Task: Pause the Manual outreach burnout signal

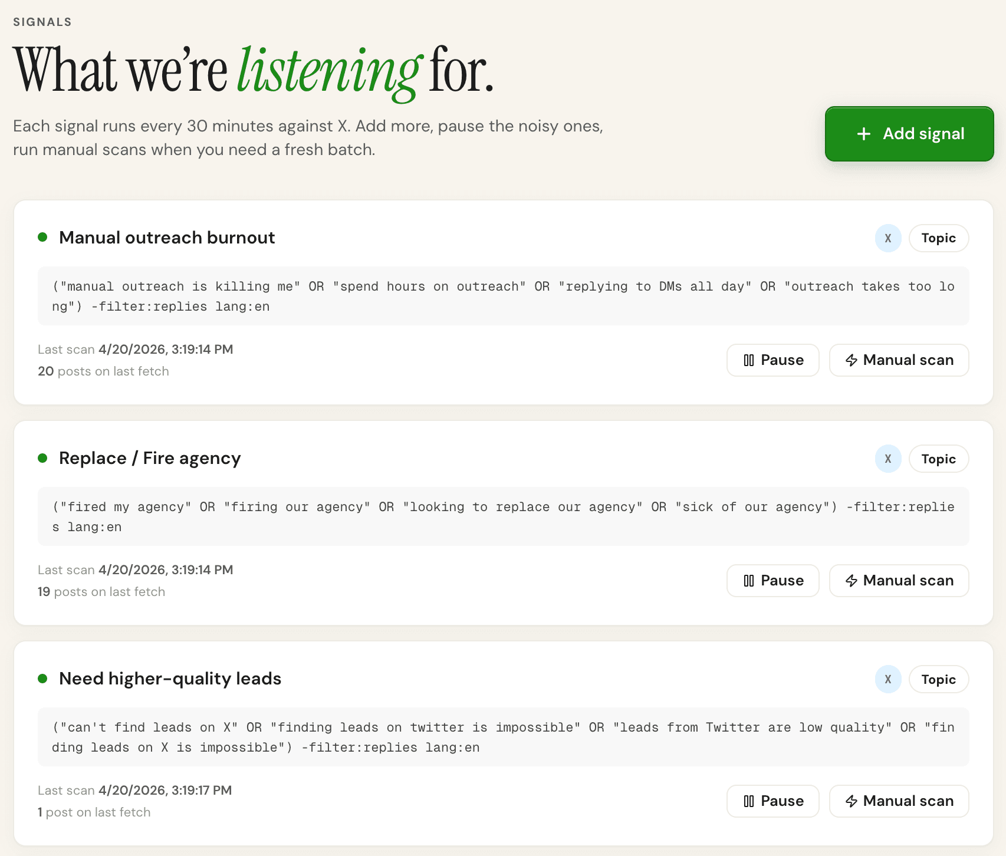Action: tap(773, 360)
